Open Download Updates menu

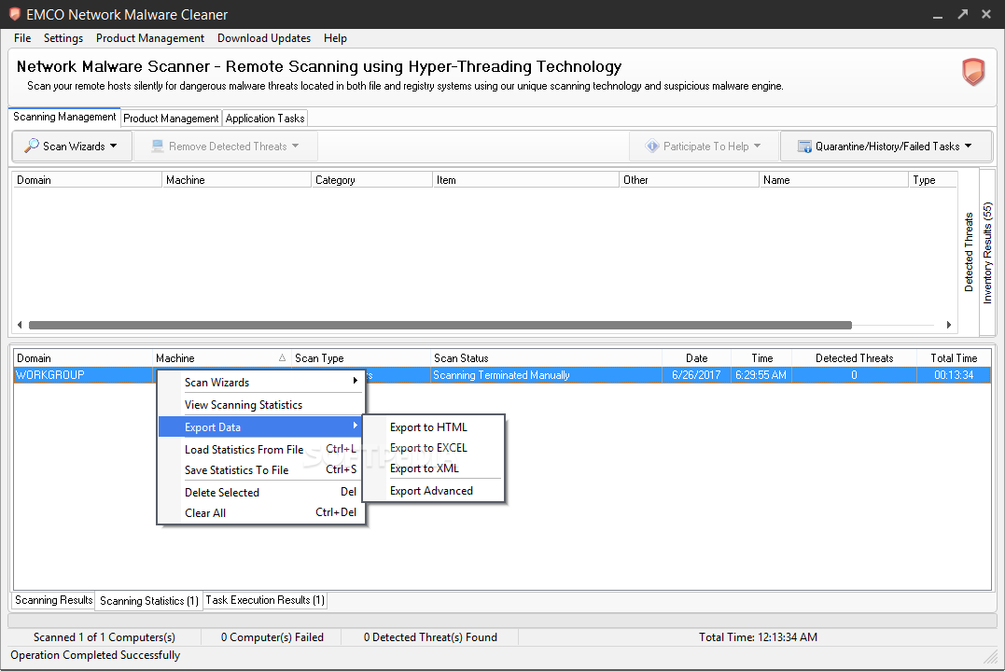pos(264,38)
